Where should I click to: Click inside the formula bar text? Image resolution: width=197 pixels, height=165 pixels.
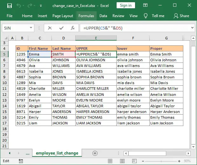[103, 28]
